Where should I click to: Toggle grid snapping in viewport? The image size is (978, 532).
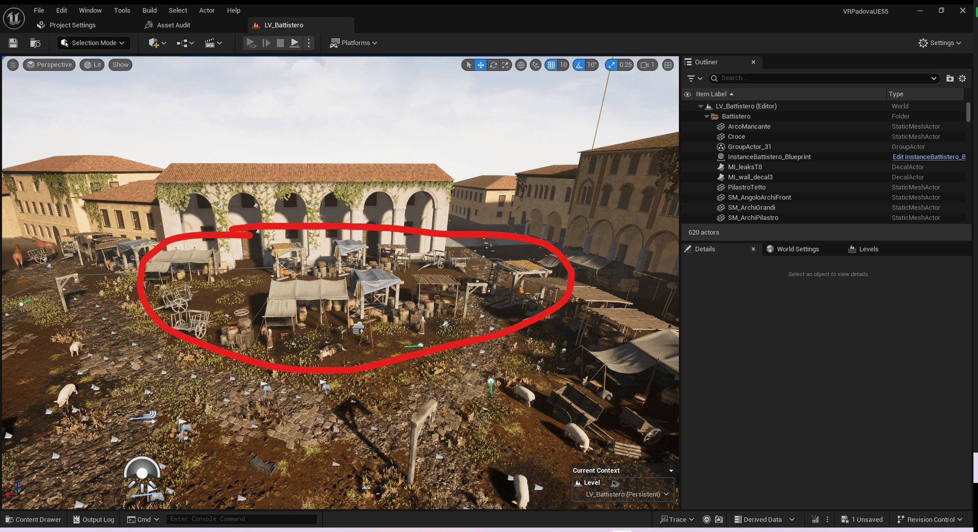pos(551,65)
